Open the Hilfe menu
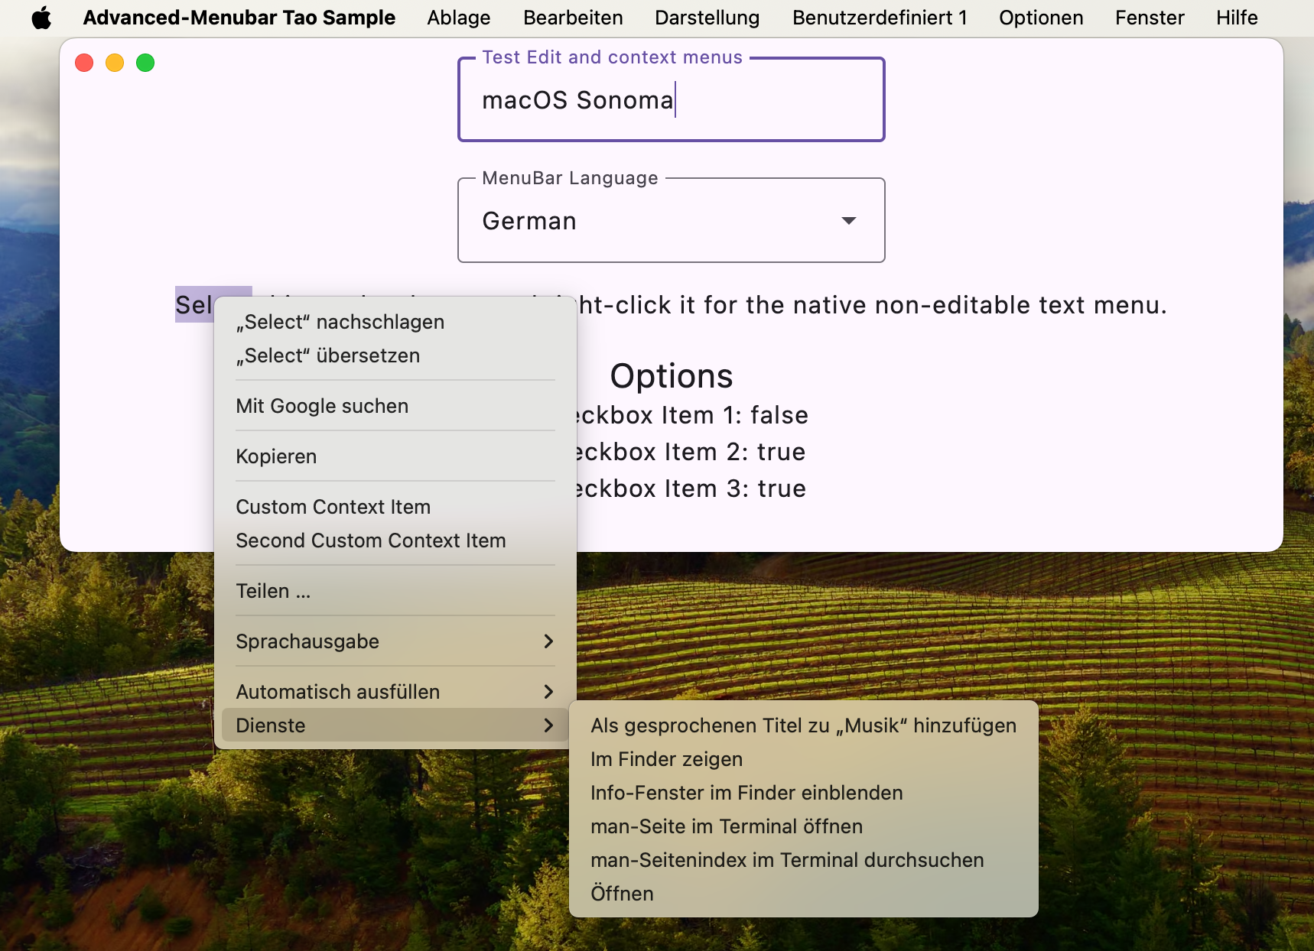 (x=1237, y=18)
